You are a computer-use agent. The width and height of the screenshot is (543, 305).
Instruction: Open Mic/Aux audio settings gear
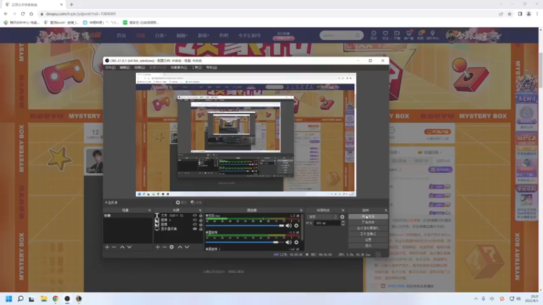[296, 226]
